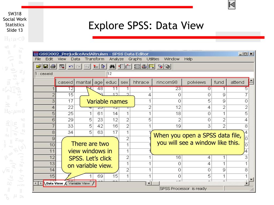Select the hhrace column header
The height and width of the screenshot is (205, 274).
[x=141, y=82]
